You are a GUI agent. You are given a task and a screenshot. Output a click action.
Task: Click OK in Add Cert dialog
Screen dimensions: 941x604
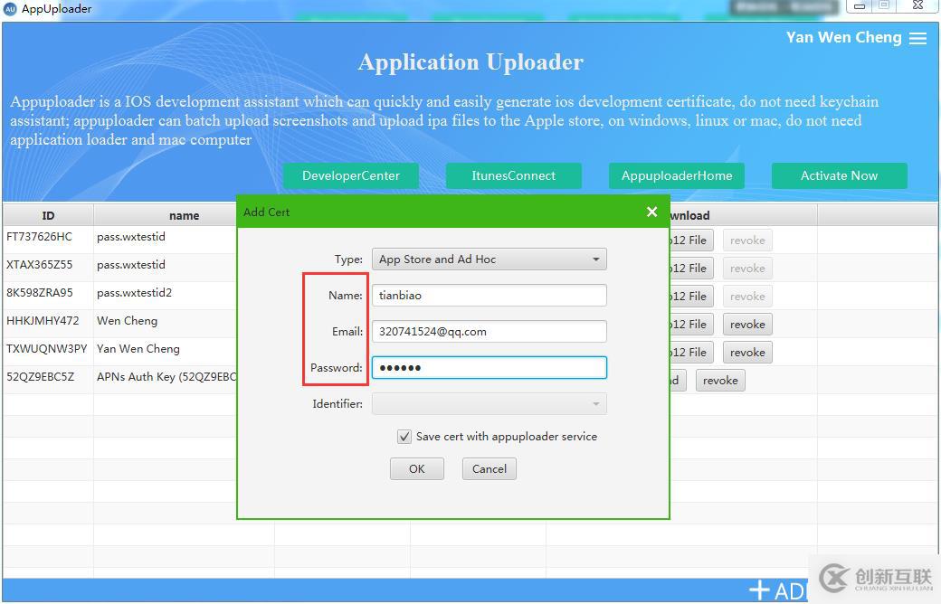[x=416, y=469]
